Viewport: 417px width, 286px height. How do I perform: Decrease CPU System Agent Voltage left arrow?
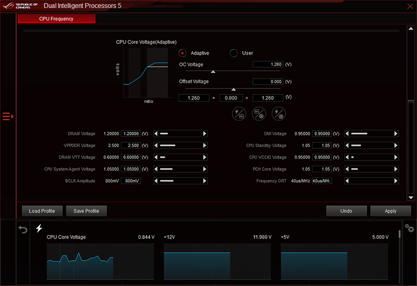pyautogui.click(x=156, y=169)
